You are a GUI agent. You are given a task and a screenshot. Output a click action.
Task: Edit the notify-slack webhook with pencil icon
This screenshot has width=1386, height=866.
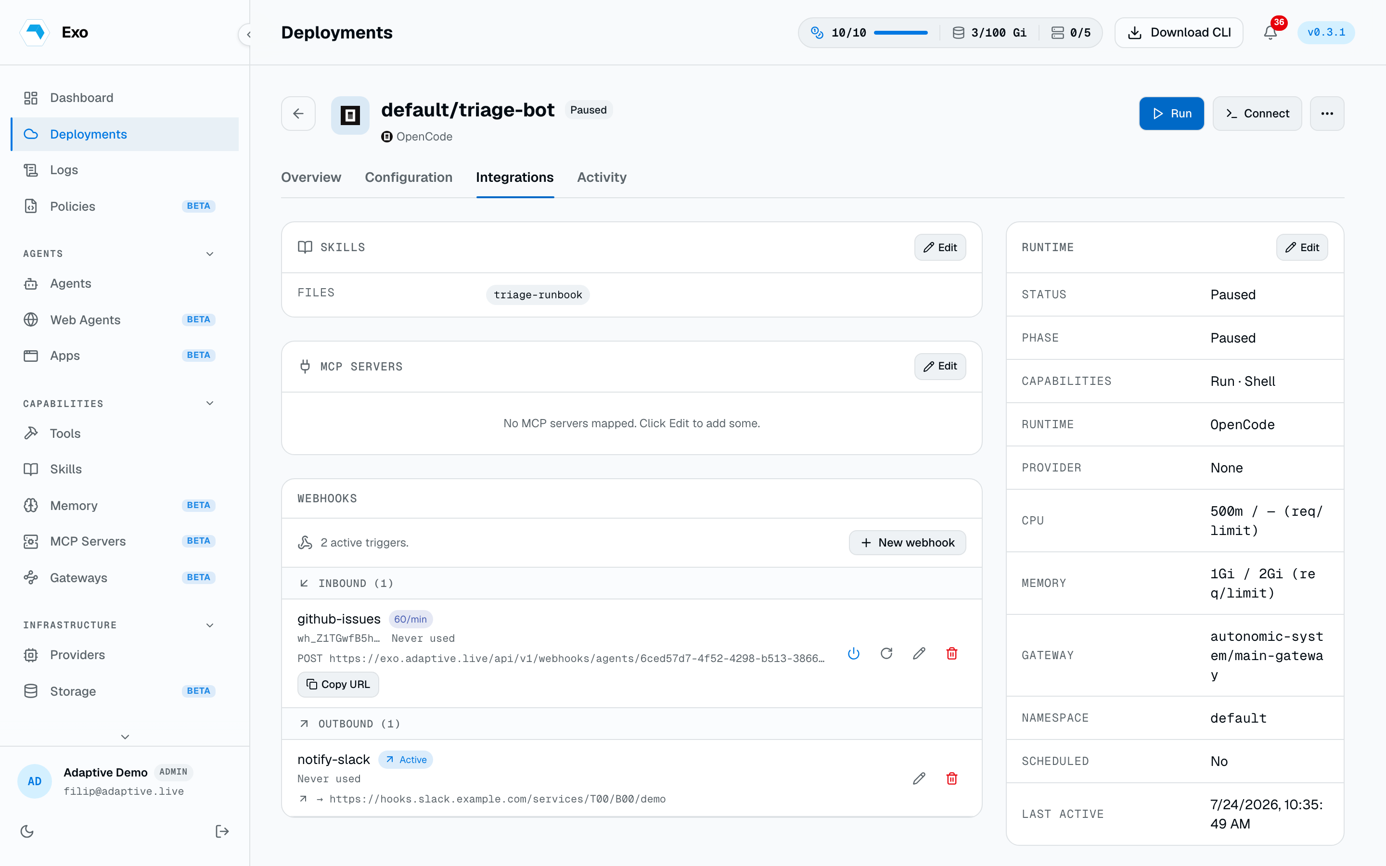point(919,778)
